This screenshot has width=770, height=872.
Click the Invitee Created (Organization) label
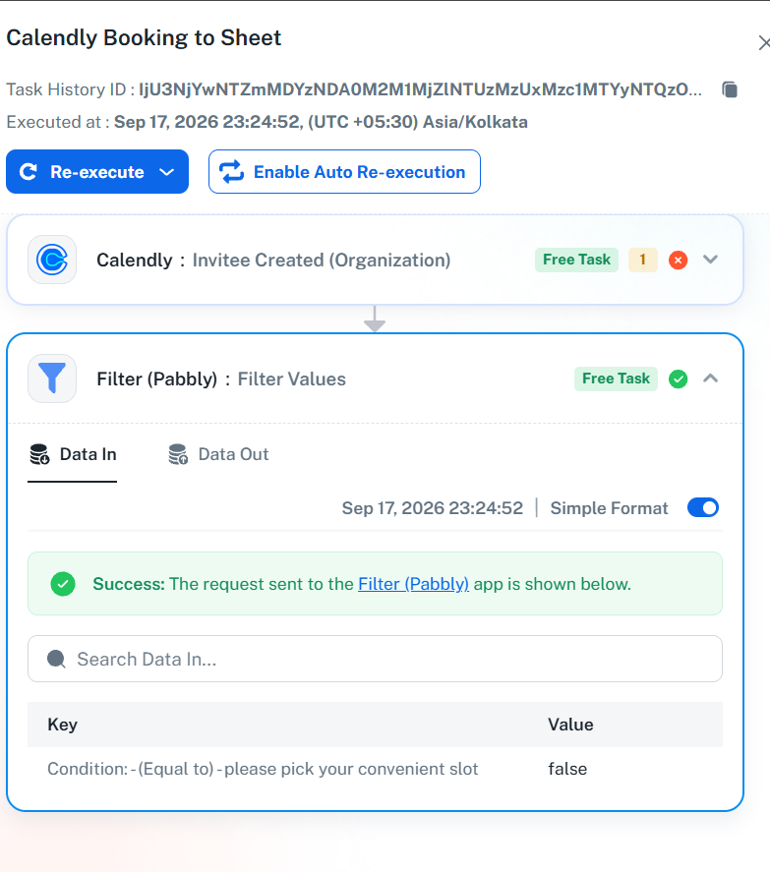point(322,260)
